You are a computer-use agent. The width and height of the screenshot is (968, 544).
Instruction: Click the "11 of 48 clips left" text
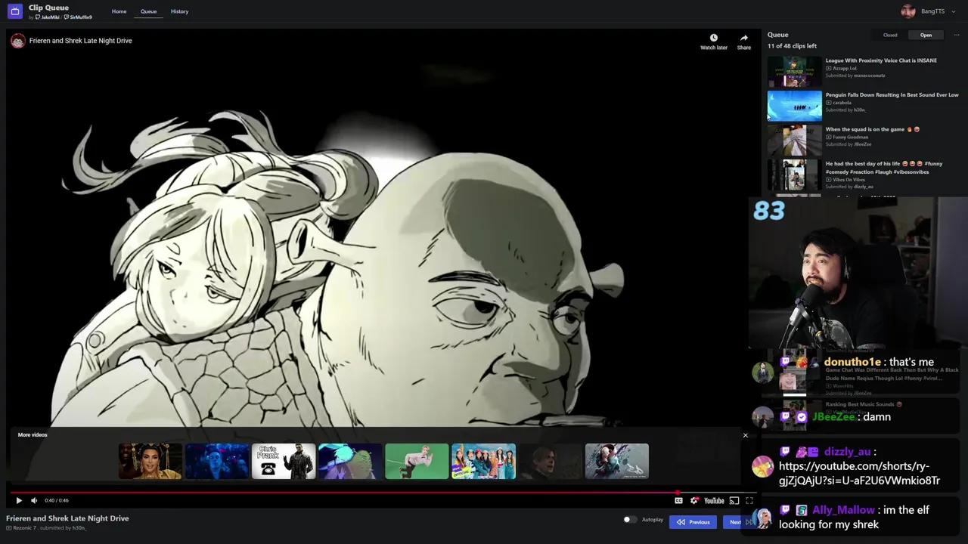tap(792, 46)
